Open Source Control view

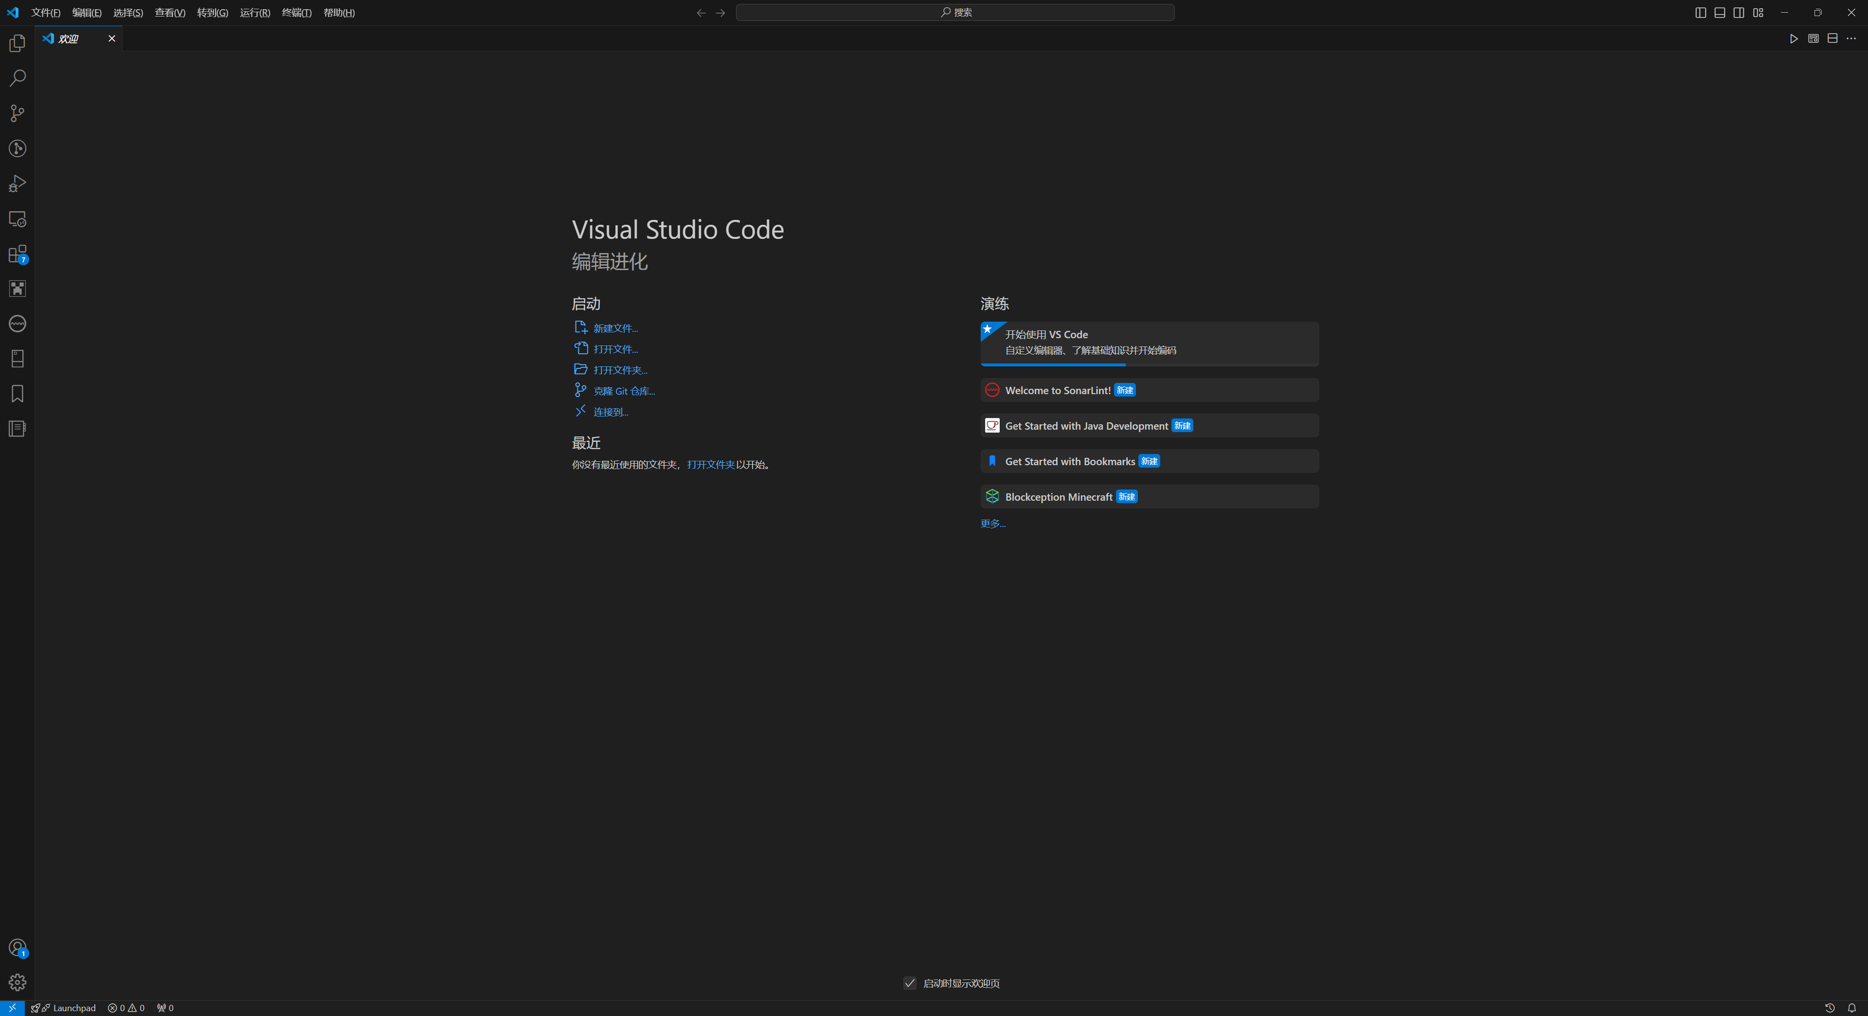coord(18,113)
